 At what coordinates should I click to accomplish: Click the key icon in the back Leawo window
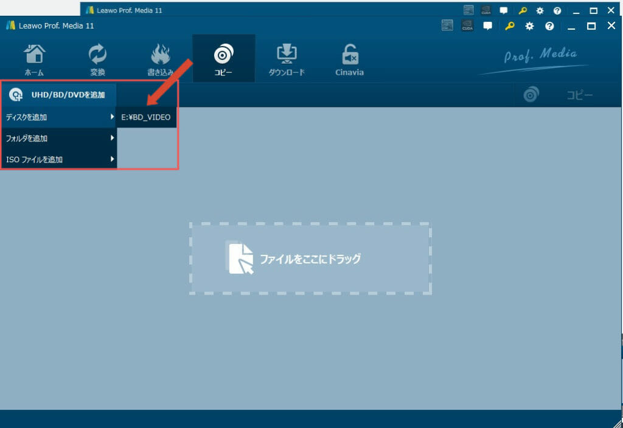523,11
